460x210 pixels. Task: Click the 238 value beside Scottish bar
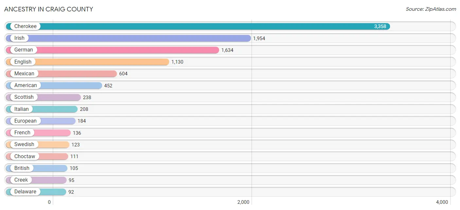pyautogui.click(x=87, y=97)
